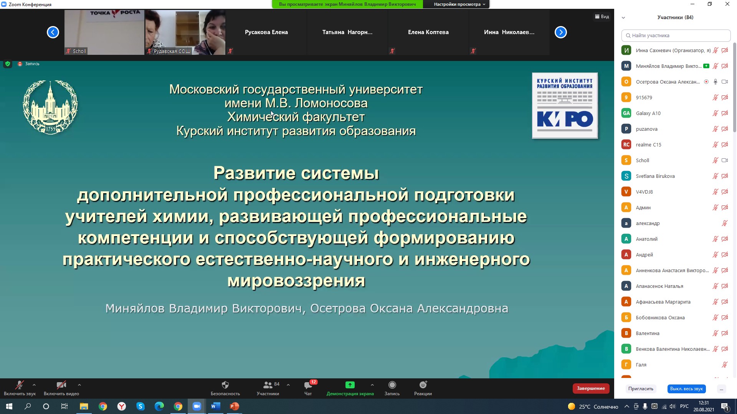Select Русакова Елена participant tile
The image size is (737, 414).
click(266, 32)
